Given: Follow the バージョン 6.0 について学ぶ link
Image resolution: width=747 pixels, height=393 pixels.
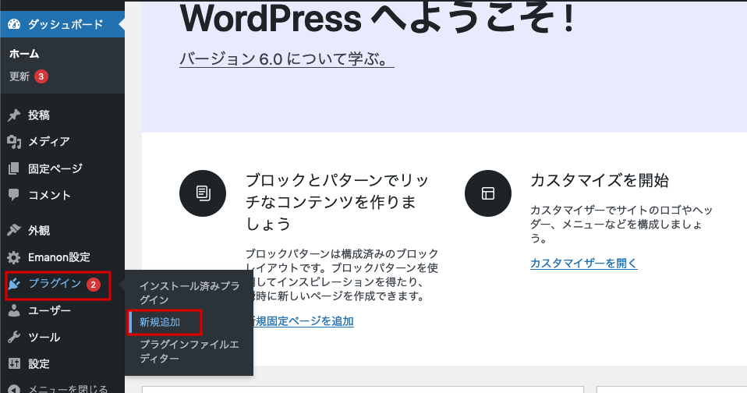Looking at the screenshot, I should [x=286, y=59].
